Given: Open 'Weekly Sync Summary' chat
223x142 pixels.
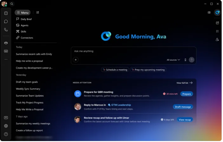Looking at the screenshot, I should pyautogui.click(x=28, y=89).
